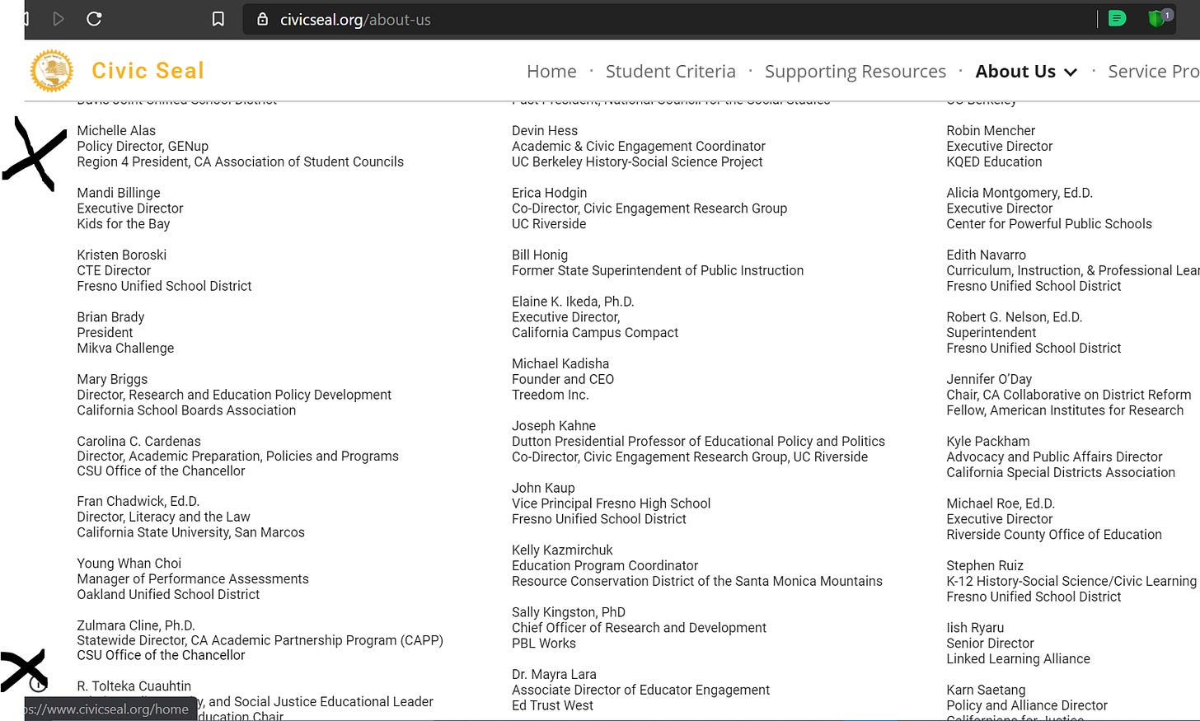
Task: Select the name Erica Hodgin
Action: click(x=550, y=193)
